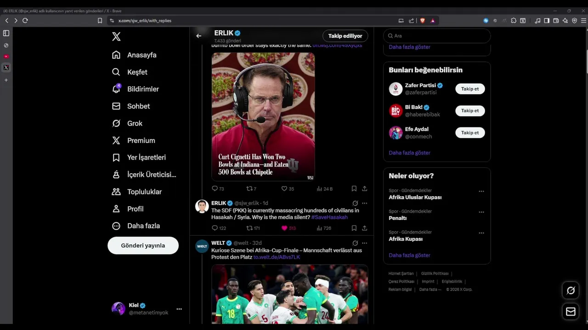
Task: Follow Zafer Partisi account
Action: tap(470, 89)
